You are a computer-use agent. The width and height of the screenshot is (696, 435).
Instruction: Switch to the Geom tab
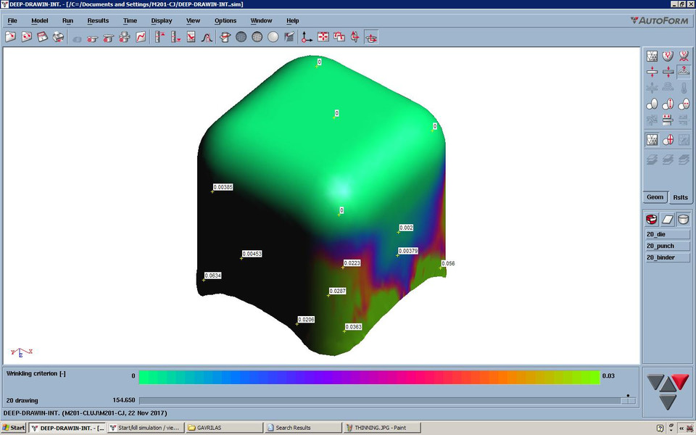[x=654, y=196]
